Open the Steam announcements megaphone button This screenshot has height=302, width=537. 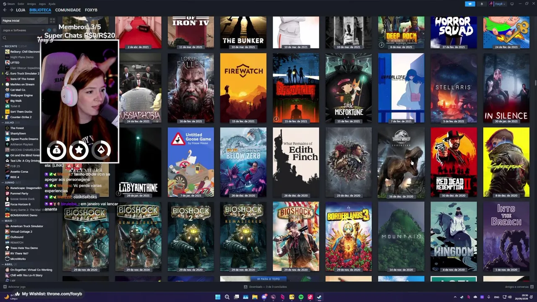(470, 4)
